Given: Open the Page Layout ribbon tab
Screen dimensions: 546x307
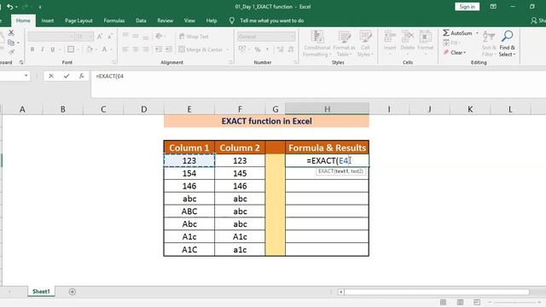Looking at the screenshot, I should pos(78,20).
